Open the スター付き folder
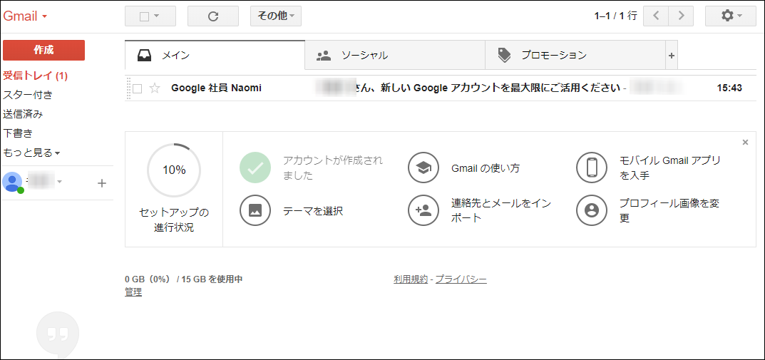 click(28, 95)
